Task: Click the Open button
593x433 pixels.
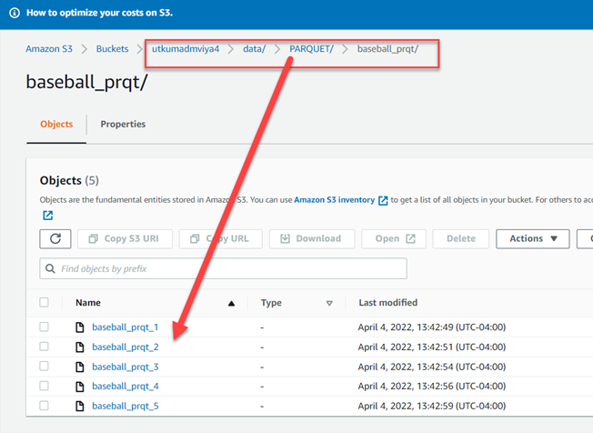Action: pyautogui.click(x=393, y=238)
